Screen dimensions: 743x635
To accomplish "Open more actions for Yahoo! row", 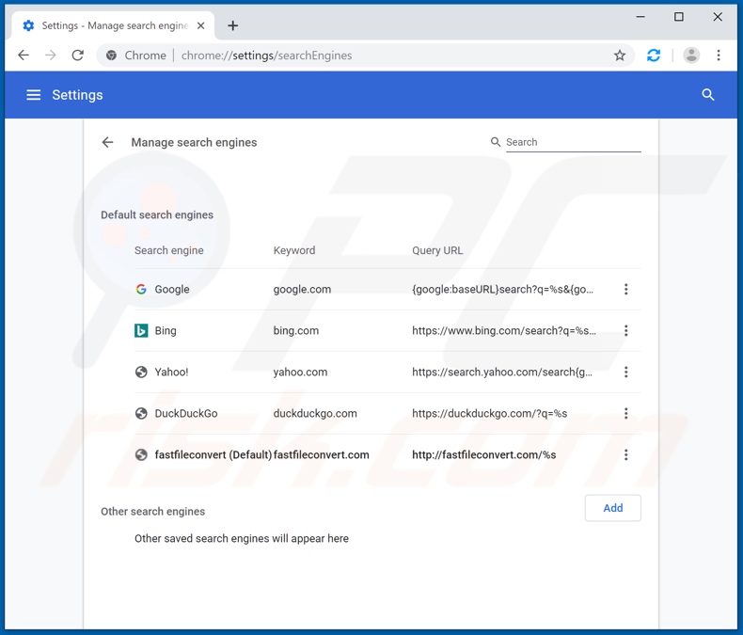I will (x=626, y=372).
